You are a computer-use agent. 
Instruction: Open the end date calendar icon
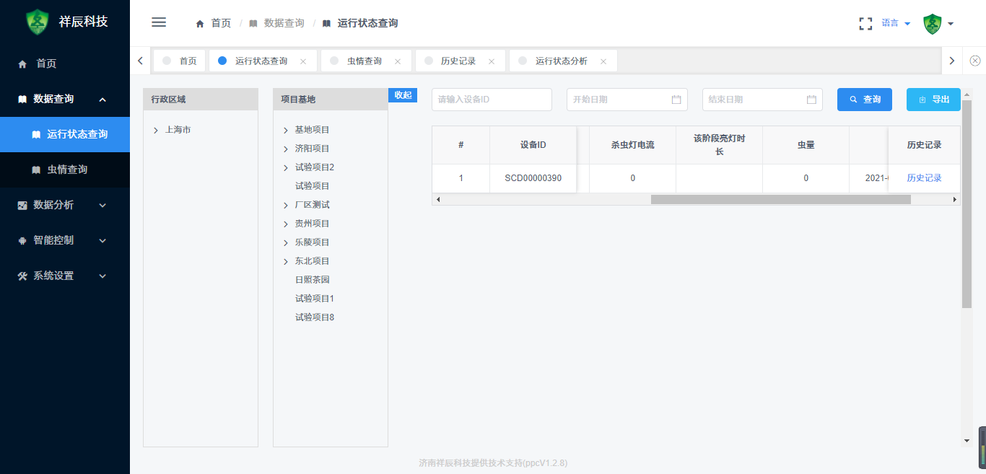coord(811,100)
